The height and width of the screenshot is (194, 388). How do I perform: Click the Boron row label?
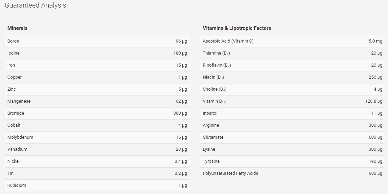[13, 41]
